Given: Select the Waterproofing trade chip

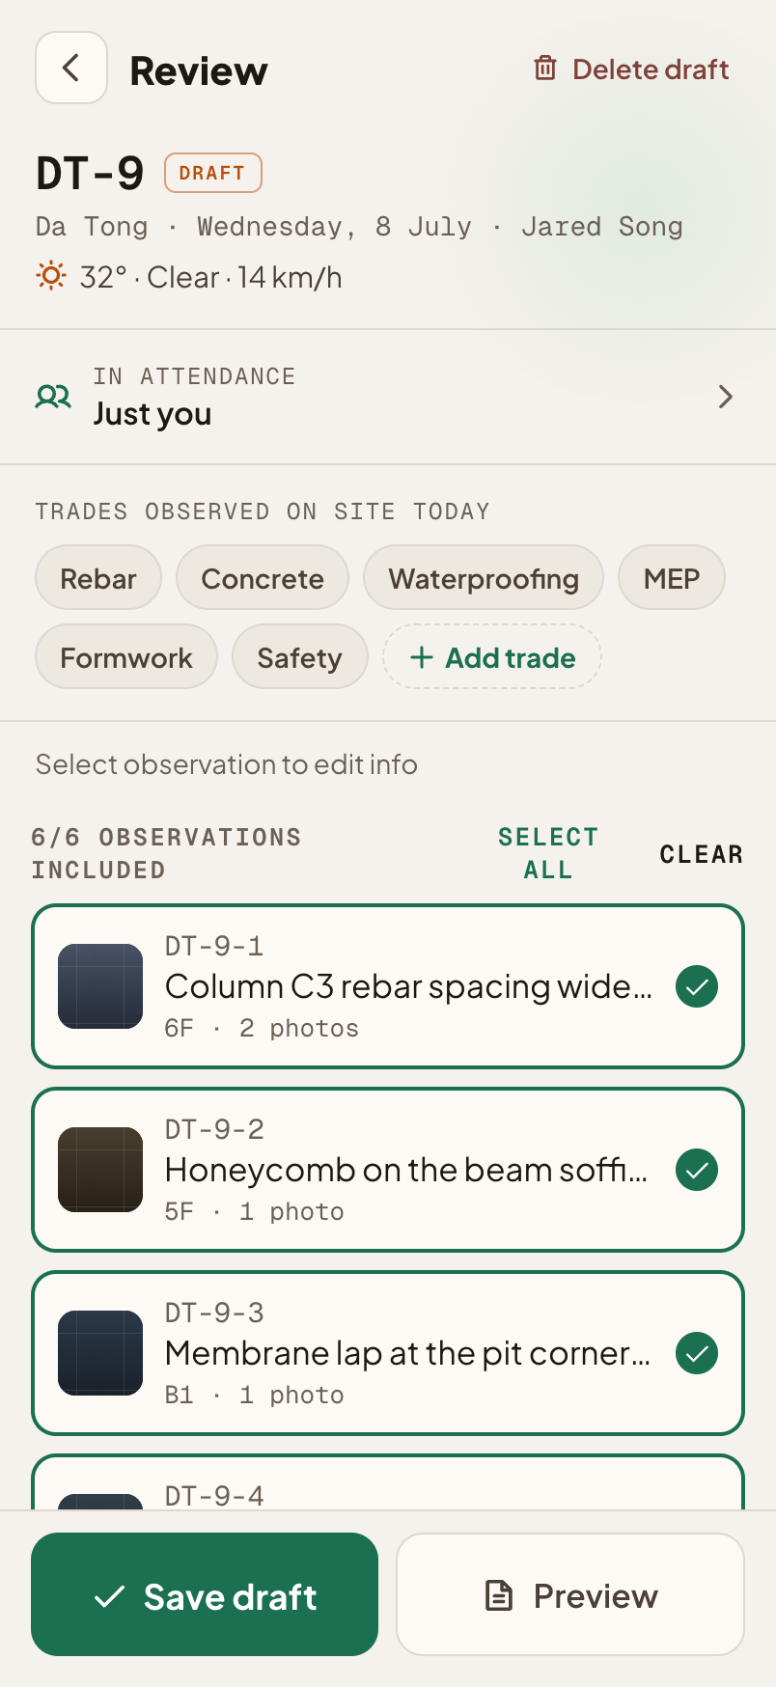Looking at the screenshot, I should click(484, 577).
